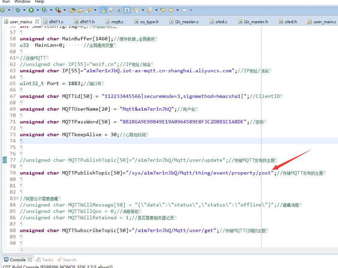Click the horizontal scrollbar left arrow
The width and height of the screenshot is (338, 268).
click(x=22, y=250)
